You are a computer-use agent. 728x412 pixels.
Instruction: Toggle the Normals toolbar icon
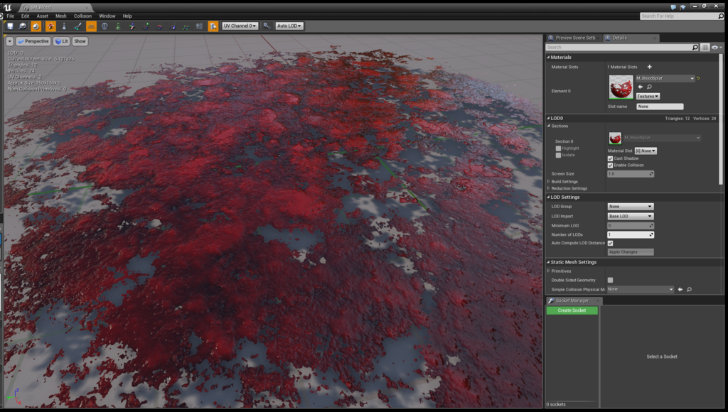(145, 26)
